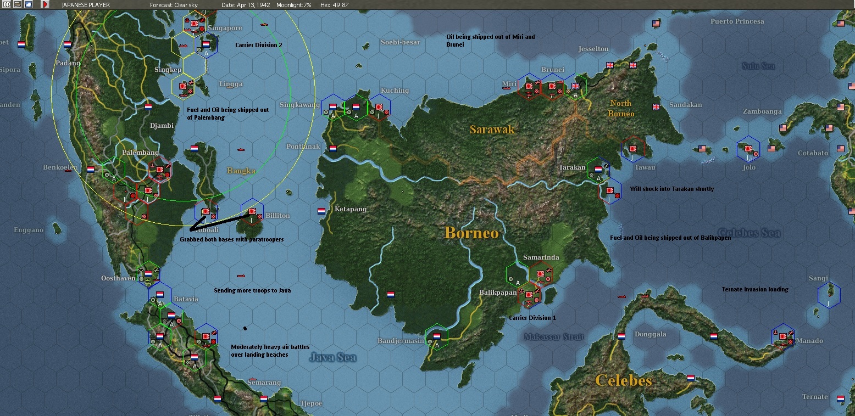The height and width of the screenshot is (416, 855).
Task: Select the Japanese flag at Manado
Action: 783,336
